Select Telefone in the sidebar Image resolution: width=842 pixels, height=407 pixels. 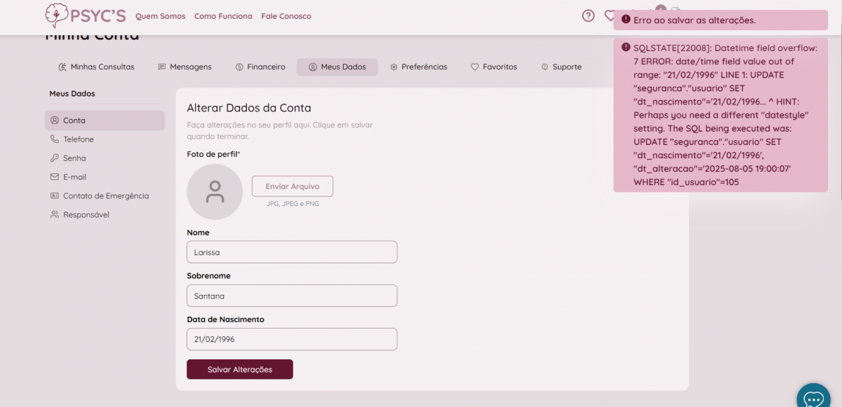[x=78, y=139]
